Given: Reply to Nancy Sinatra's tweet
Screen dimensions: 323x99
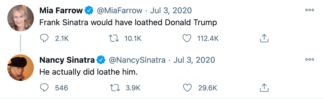Looking at the screenshot, I should [x=44, y=88].
